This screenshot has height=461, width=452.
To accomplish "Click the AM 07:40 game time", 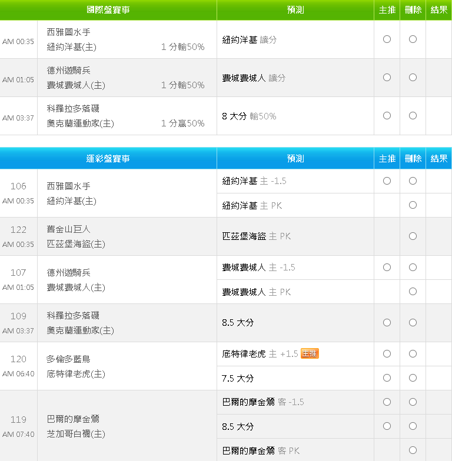I will click(18, 434).
